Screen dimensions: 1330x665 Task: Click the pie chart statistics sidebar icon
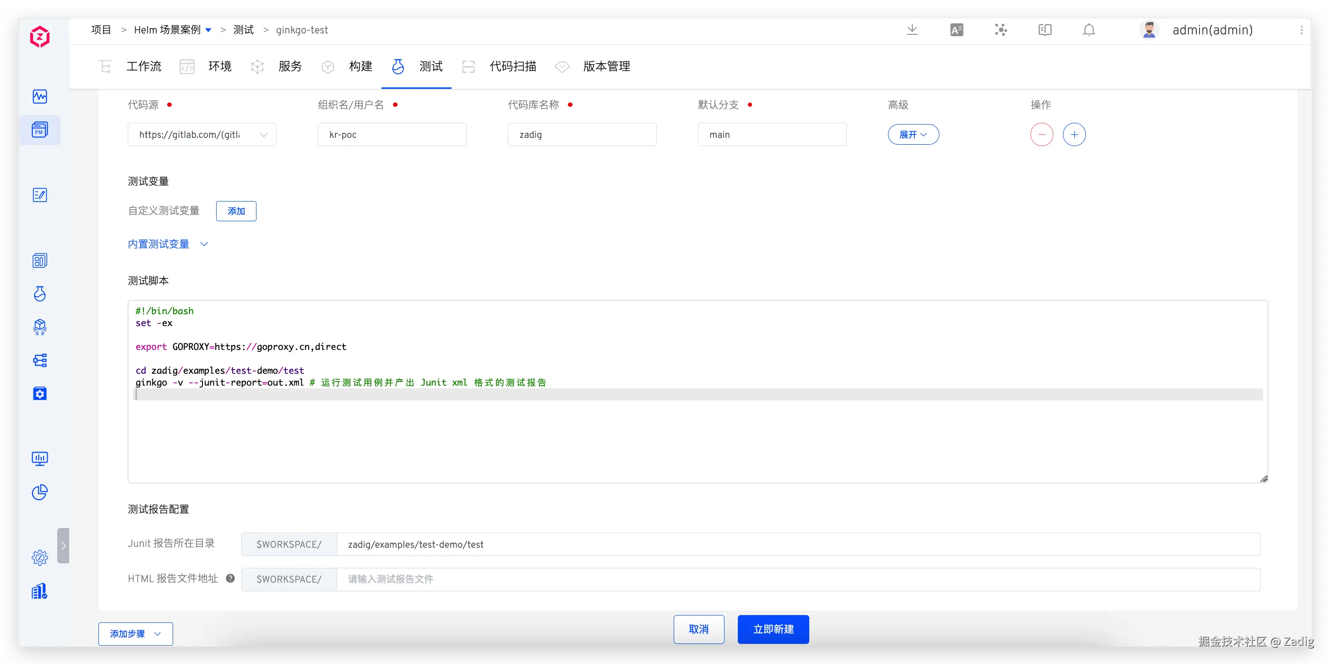click(40, 492)
